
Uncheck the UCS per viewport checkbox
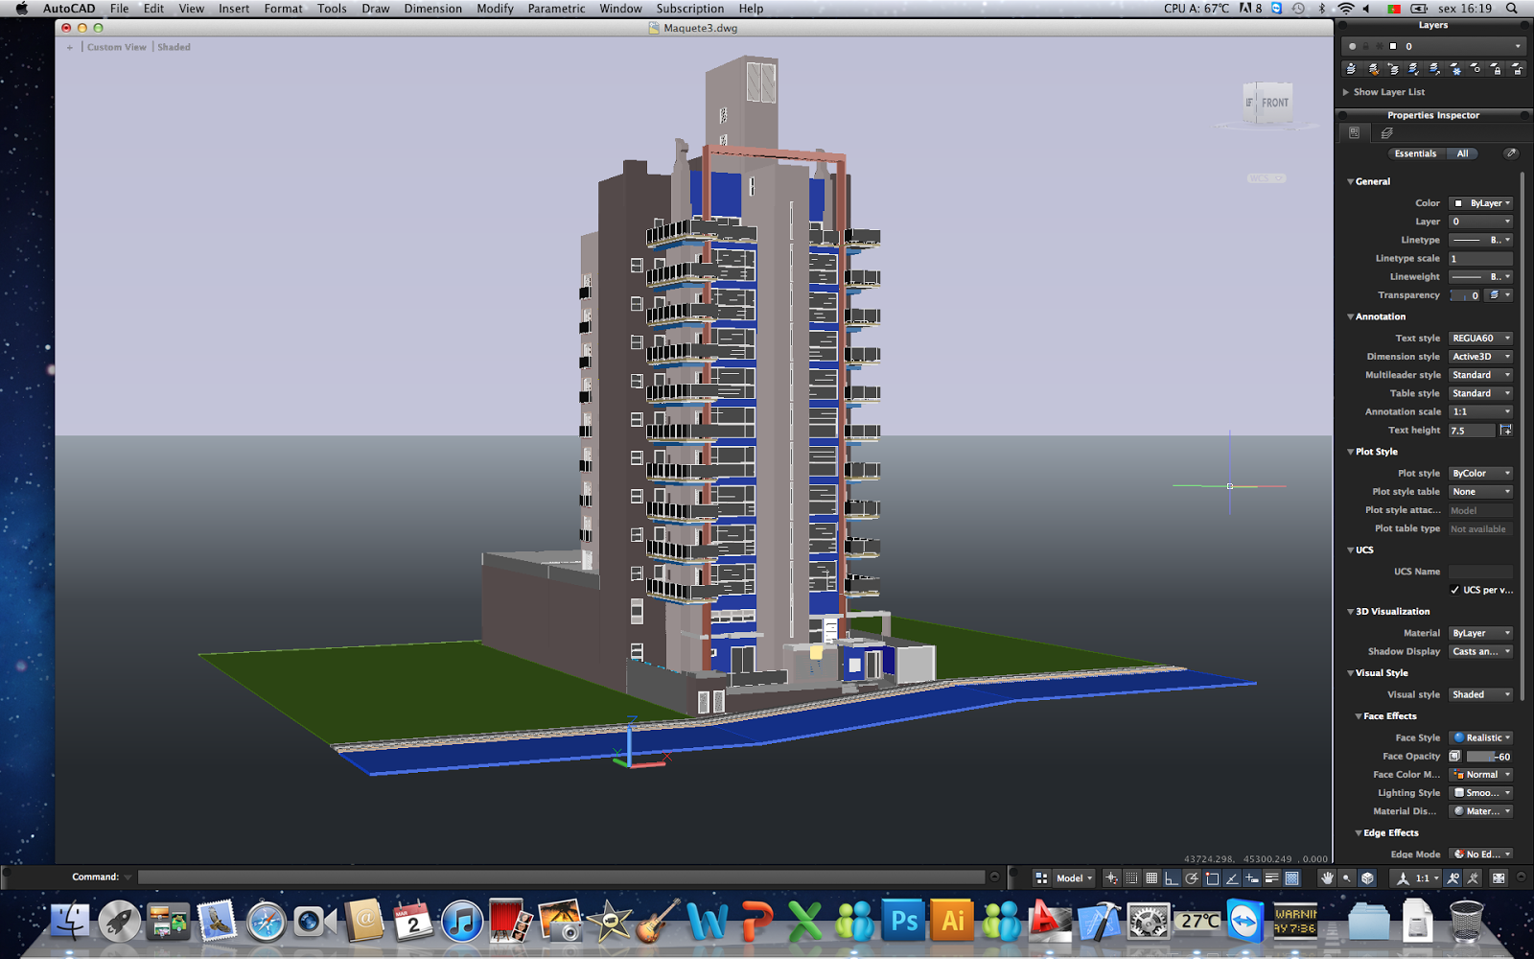click(1454, 590)
